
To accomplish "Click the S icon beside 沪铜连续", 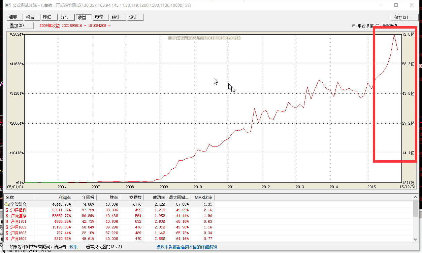I will click(x=7, y=216).
